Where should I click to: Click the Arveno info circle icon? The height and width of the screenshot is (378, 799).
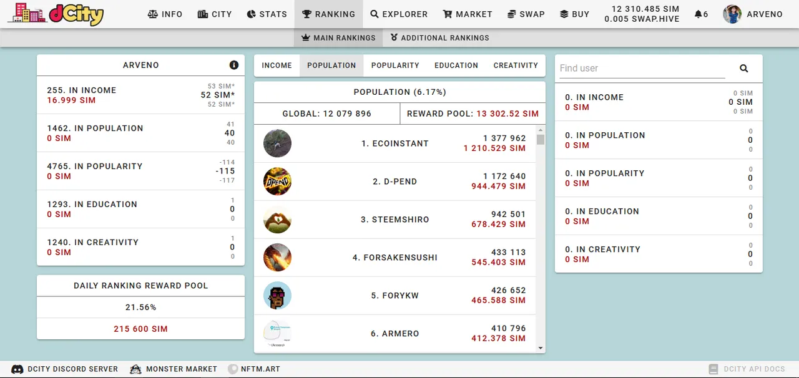pos(234,65)
